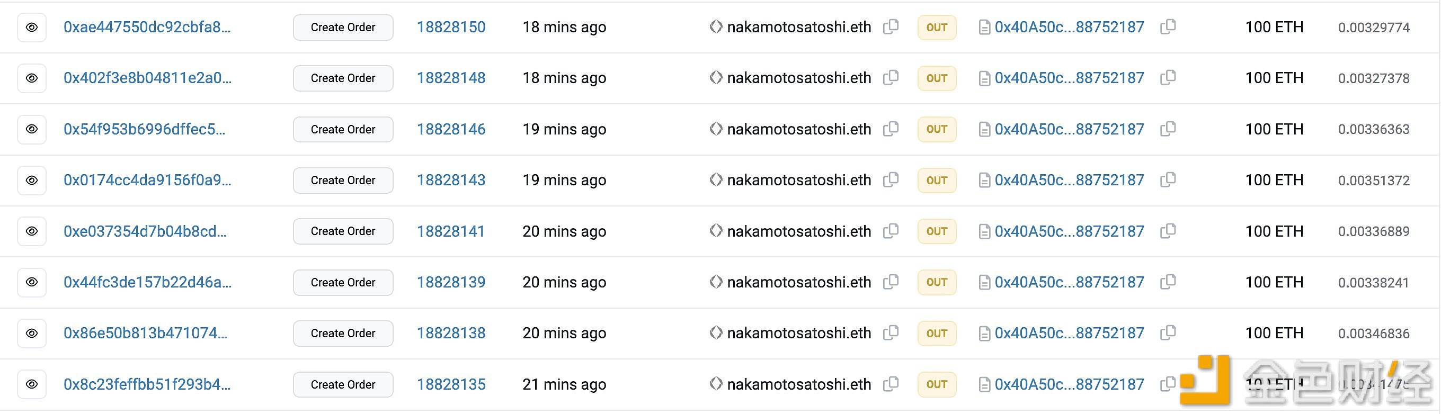Click eye icon for transaction 0x54f953b6996dffec5

32,130
